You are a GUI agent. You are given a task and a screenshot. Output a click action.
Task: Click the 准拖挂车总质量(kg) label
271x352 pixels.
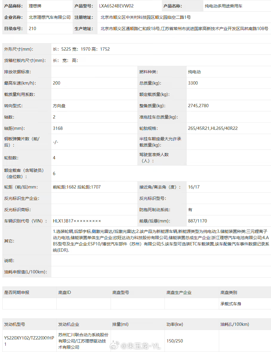coord(159,117)
